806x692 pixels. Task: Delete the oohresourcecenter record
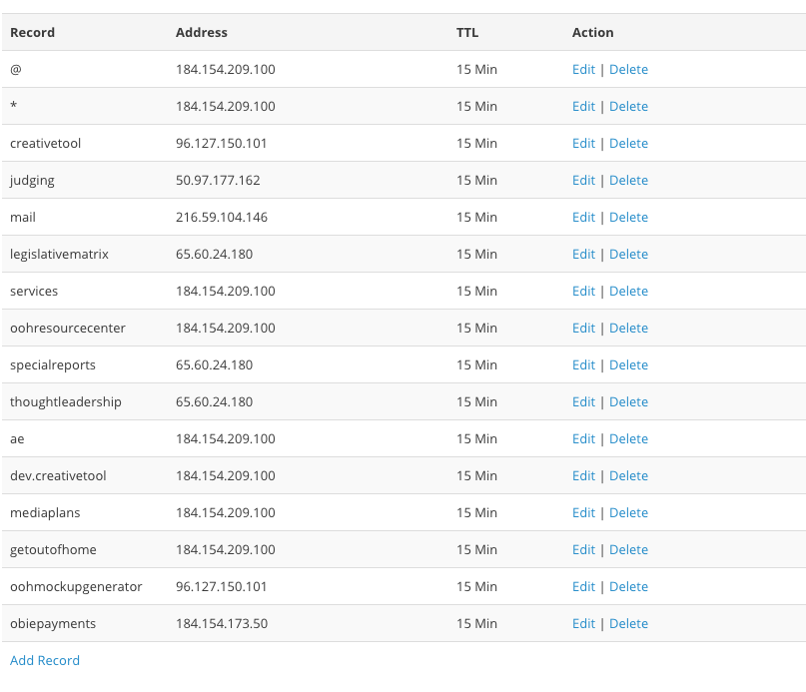click(628, 329)
